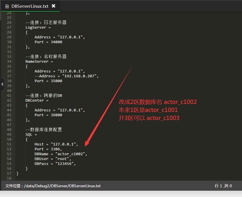
Task: Click the DBCenter = declaration line
Action: tap(37, 100)
